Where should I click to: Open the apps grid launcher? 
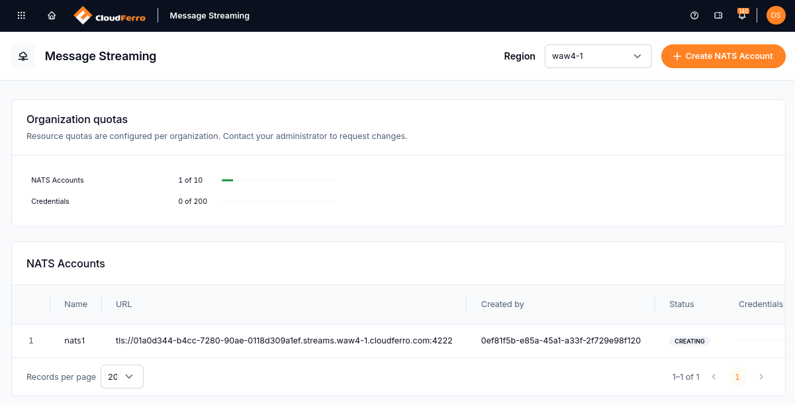pos(21,15)
